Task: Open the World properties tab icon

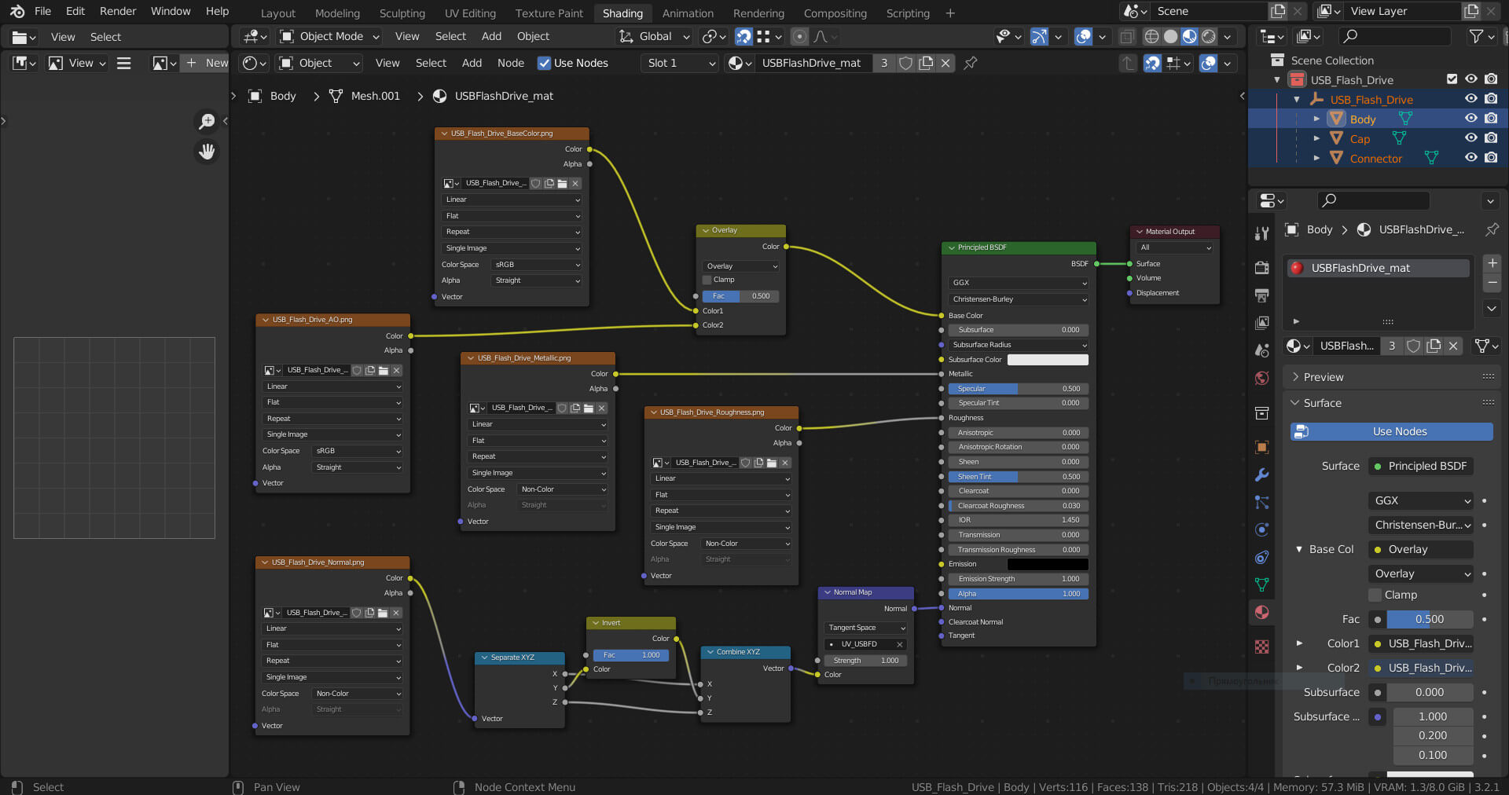Action: [1262, 379]
